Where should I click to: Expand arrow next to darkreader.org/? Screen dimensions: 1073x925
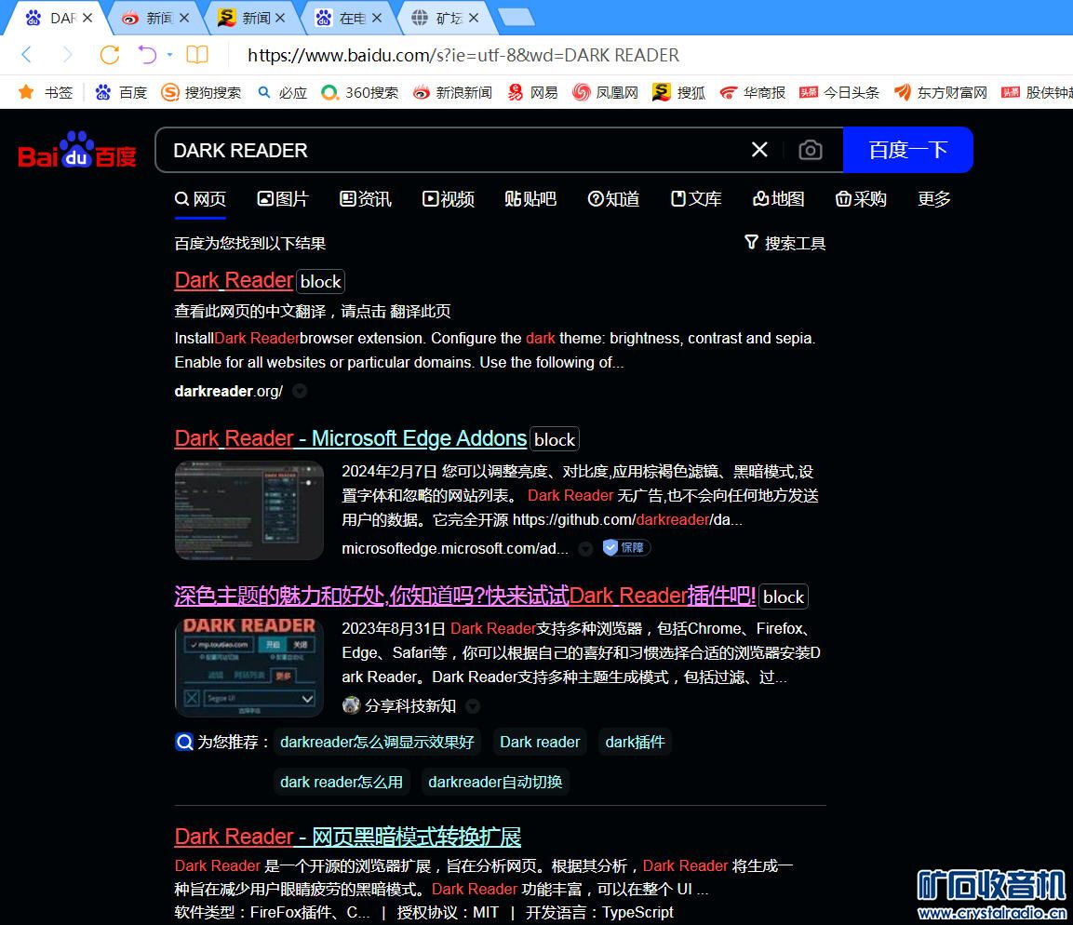pyautogui.click(x=300, y=391)
